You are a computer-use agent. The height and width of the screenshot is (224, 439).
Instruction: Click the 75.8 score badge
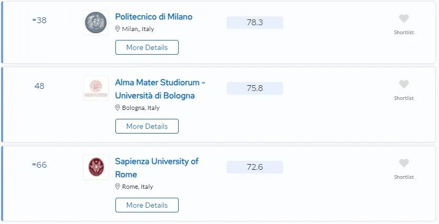pos(255,88)
